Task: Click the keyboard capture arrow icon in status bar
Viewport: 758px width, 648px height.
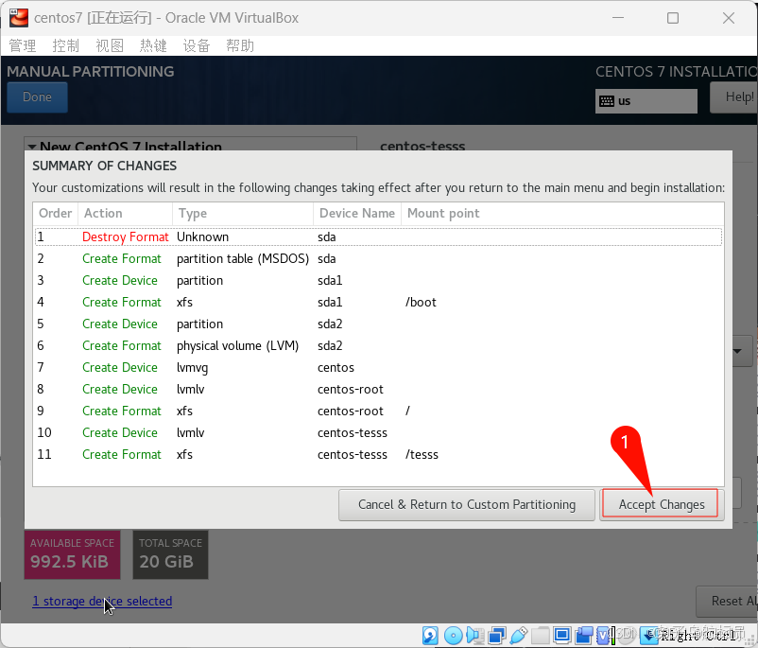Action: [x=649, y=636]
